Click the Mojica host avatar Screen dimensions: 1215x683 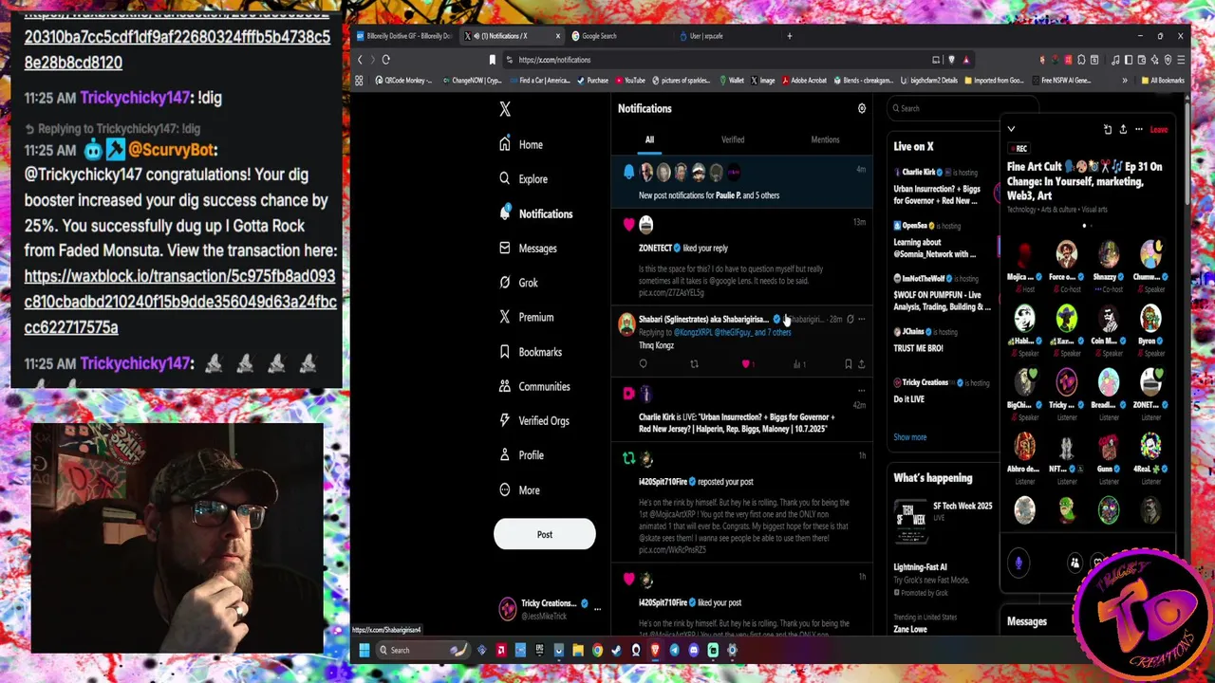pyautogui.click(x=1025, y=254)
